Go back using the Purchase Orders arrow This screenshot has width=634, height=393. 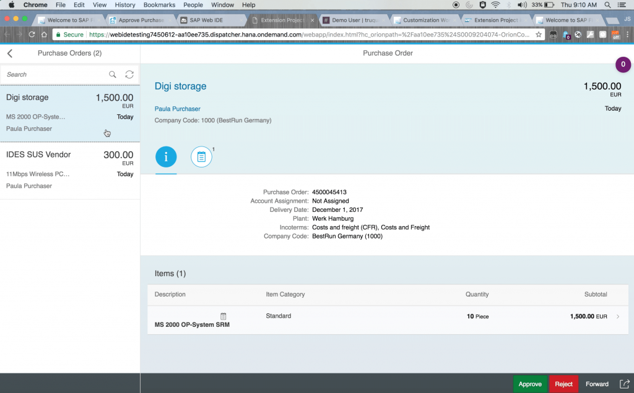[x=10, y=53]
